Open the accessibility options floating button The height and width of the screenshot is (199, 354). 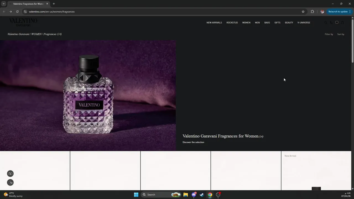pos(10,182)
